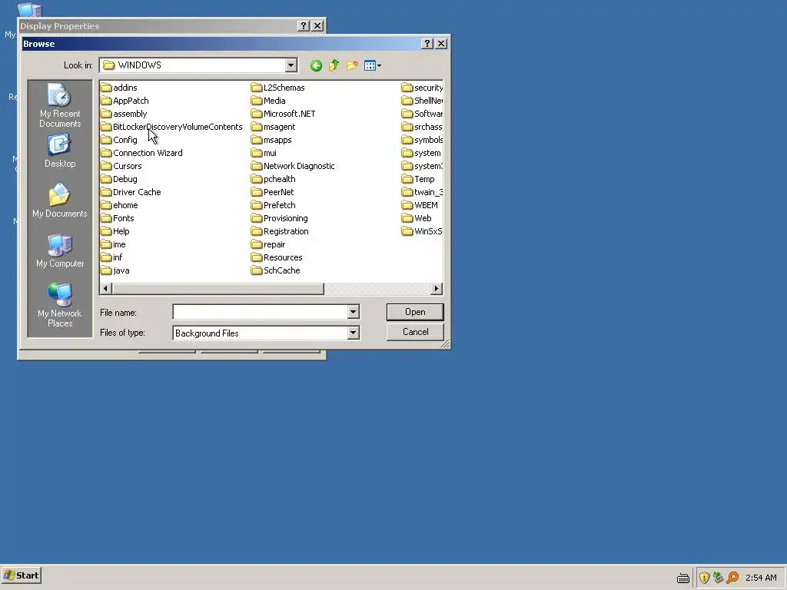The image size is (787, 590).
Task: Click the Open button
Action: click(415, 312)
